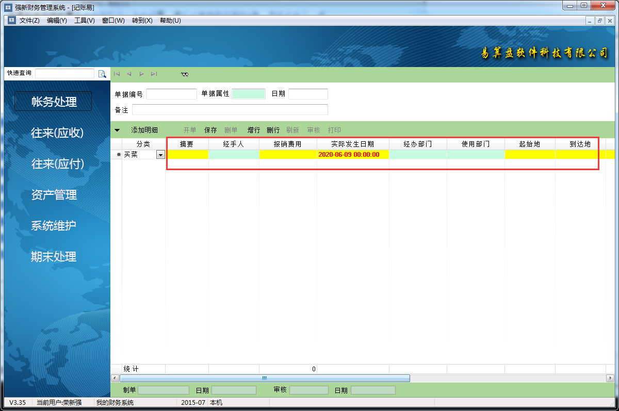
Task: Click the 经办部门 cell in the row
Action: (x=418, y=154)
